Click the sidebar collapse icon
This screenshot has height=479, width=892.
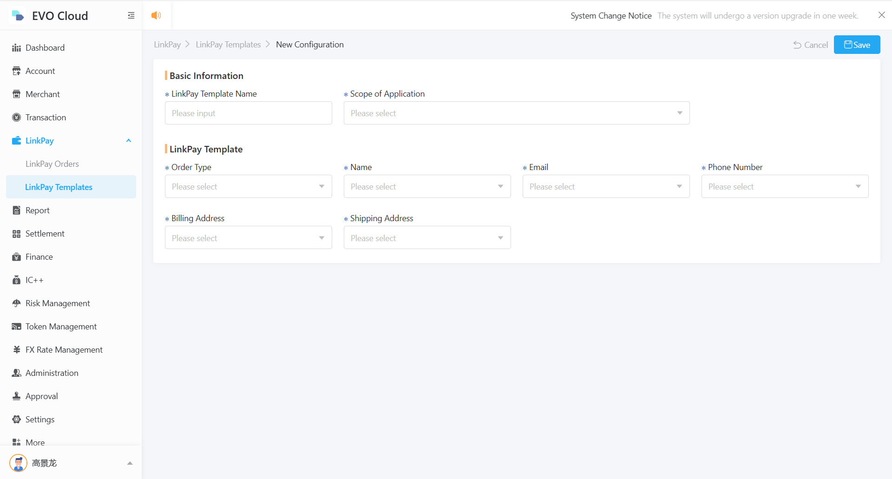click(131, 16)
